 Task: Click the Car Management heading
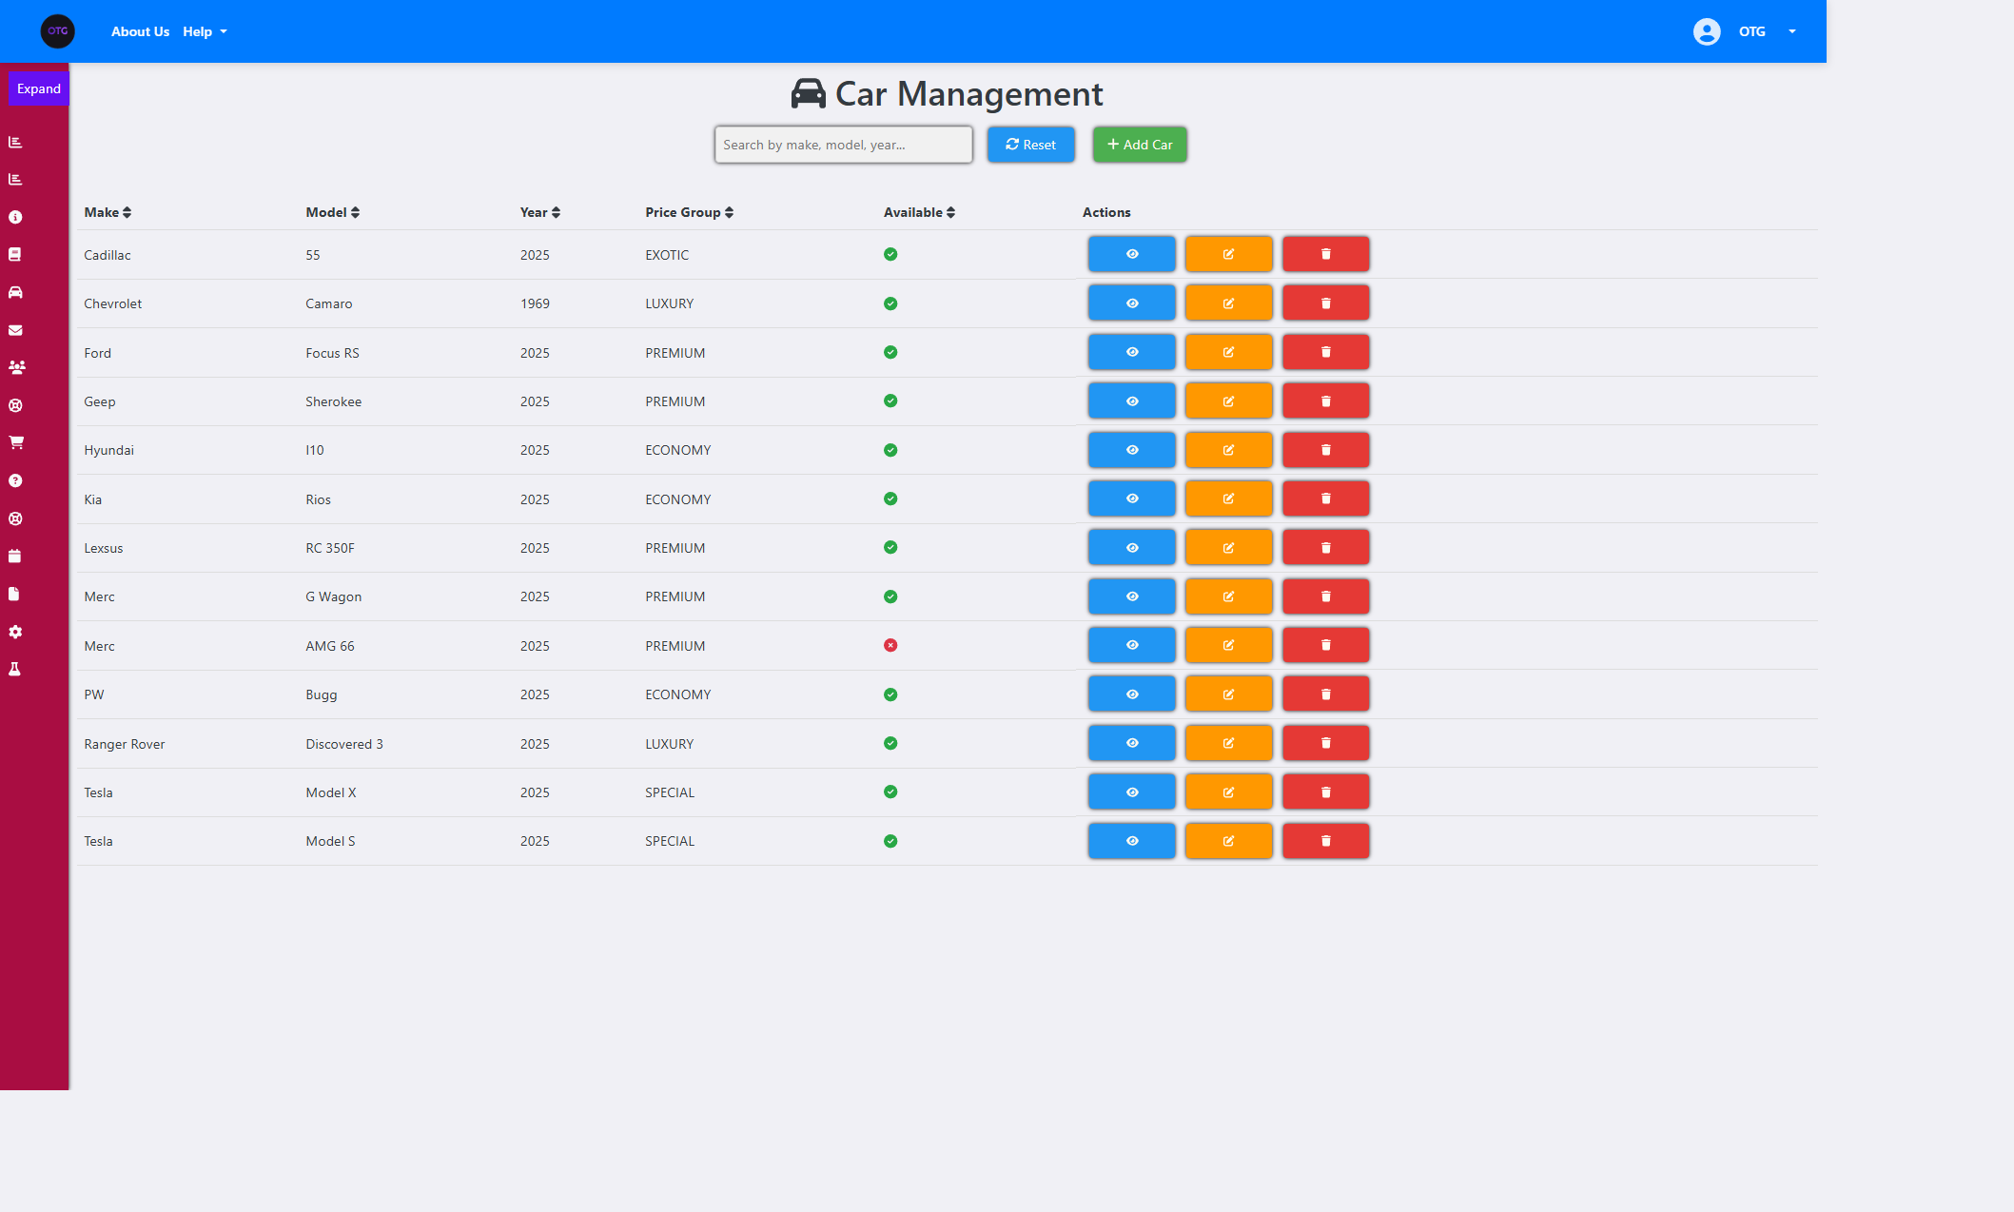pos(947,94)
